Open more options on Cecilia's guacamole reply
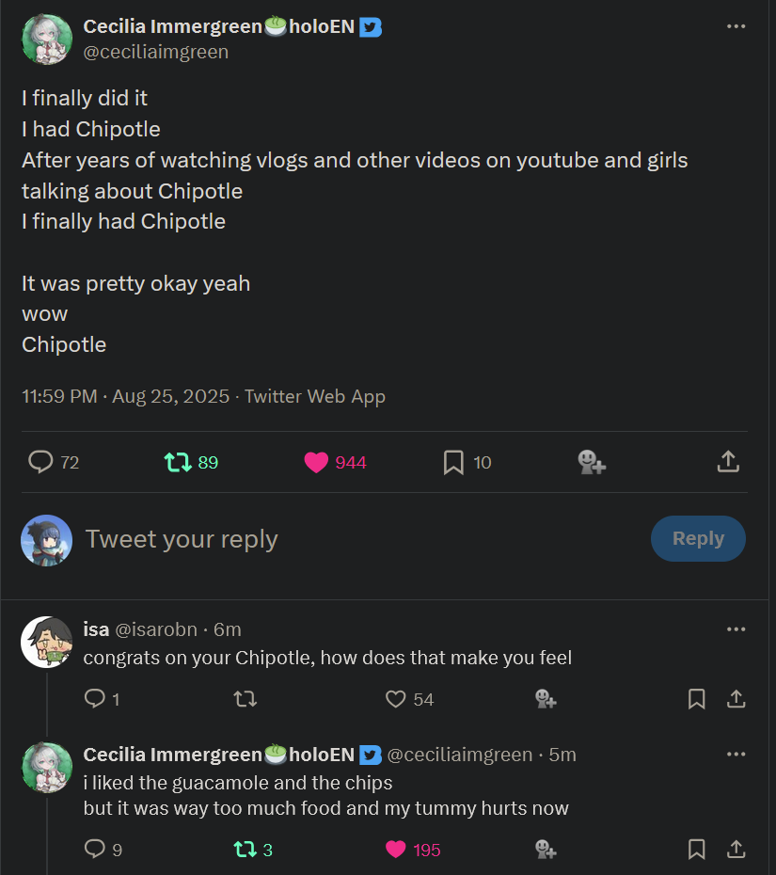The height and width of the screenshot is (875, 776). [x=736, y=755]
